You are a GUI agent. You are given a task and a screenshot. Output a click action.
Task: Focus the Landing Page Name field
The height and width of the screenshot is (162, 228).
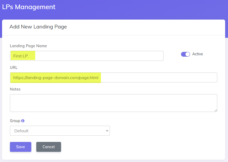tap(87, 56)
